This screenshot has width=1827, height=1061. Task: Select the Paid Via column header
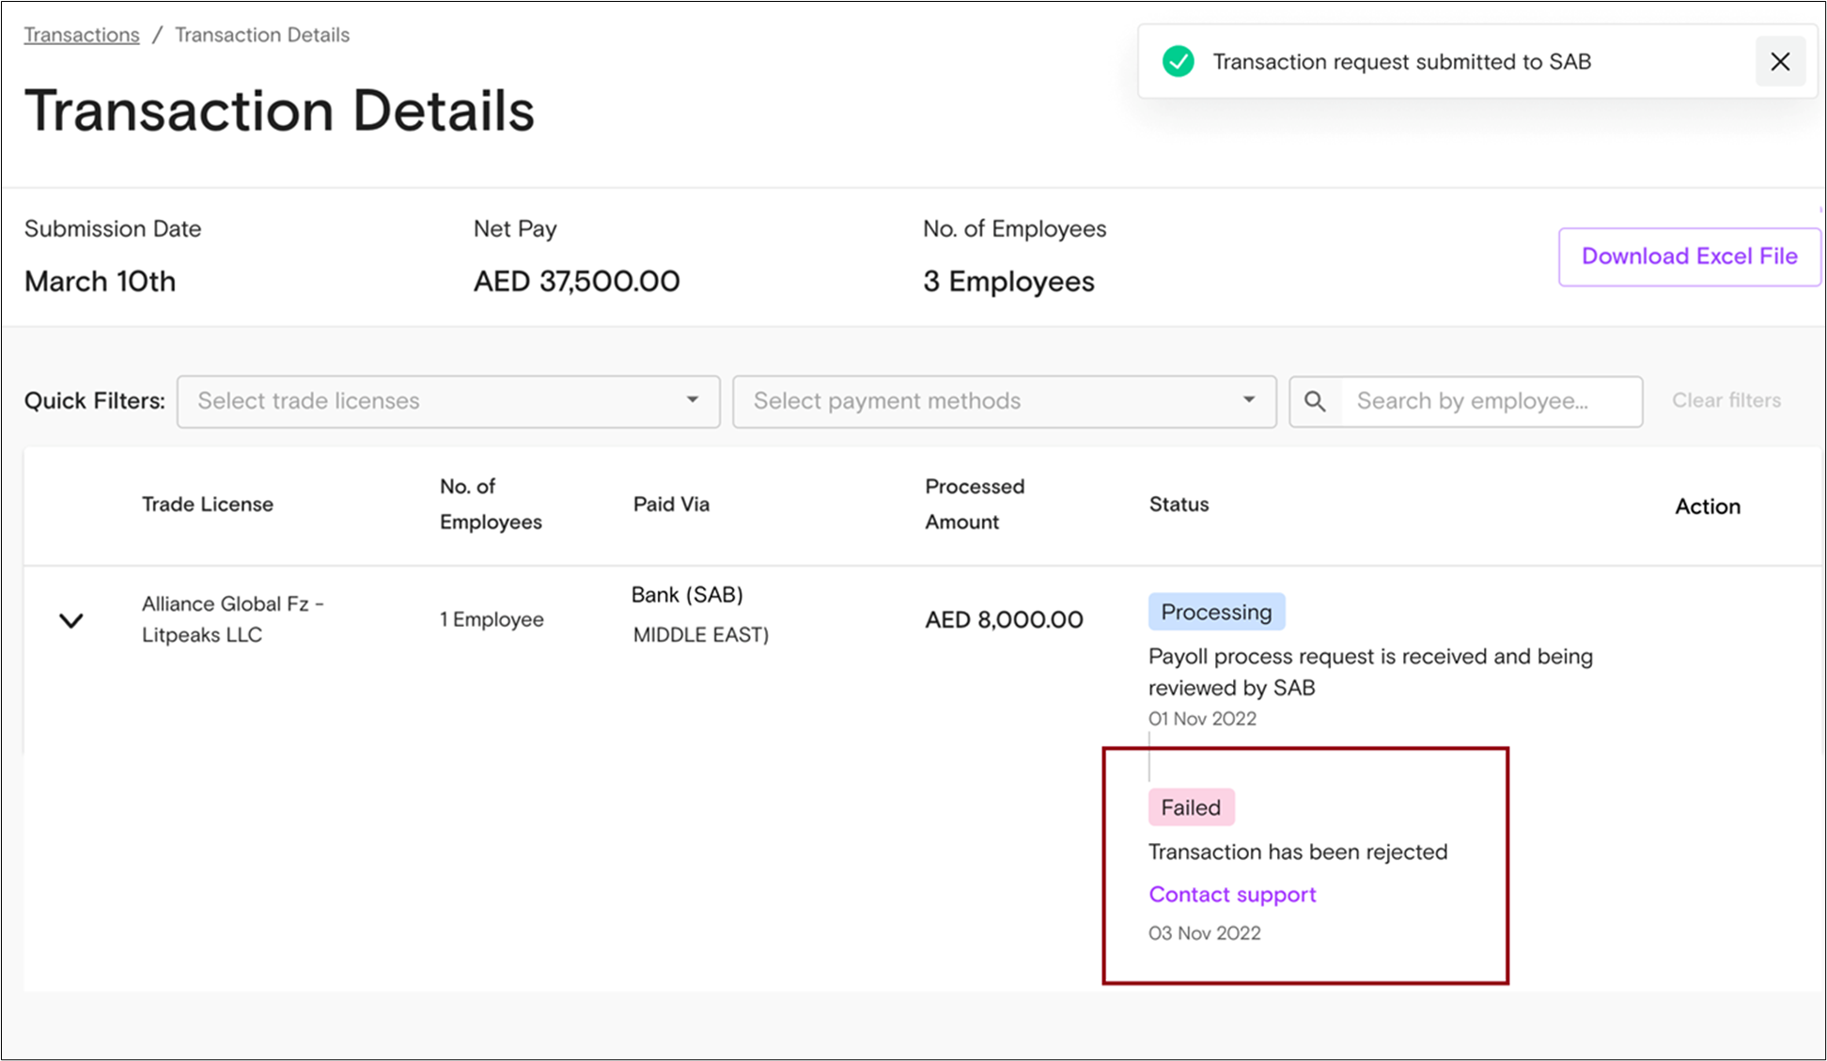pyautogui.click(x=671, y=505)
